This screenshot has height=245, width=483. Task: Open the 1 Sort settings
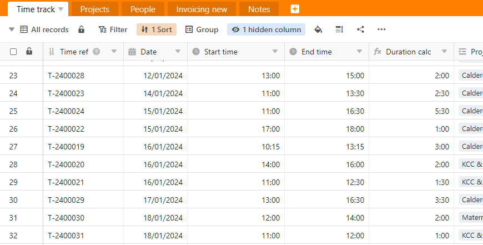pos(157,29)
